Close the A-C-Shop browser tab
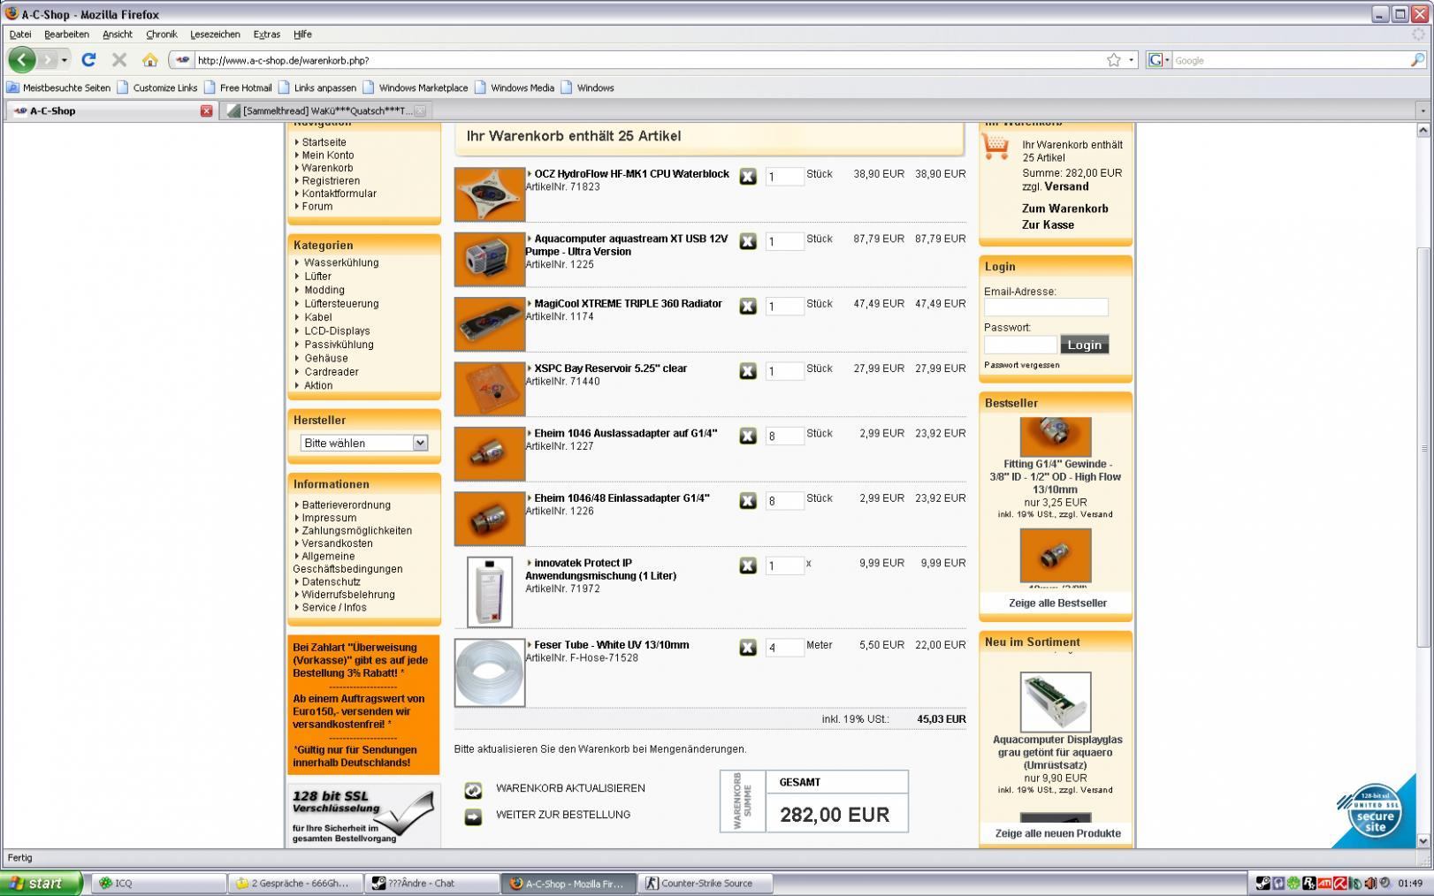Viewport: 1434px width, 896px height. coord(206,110)
